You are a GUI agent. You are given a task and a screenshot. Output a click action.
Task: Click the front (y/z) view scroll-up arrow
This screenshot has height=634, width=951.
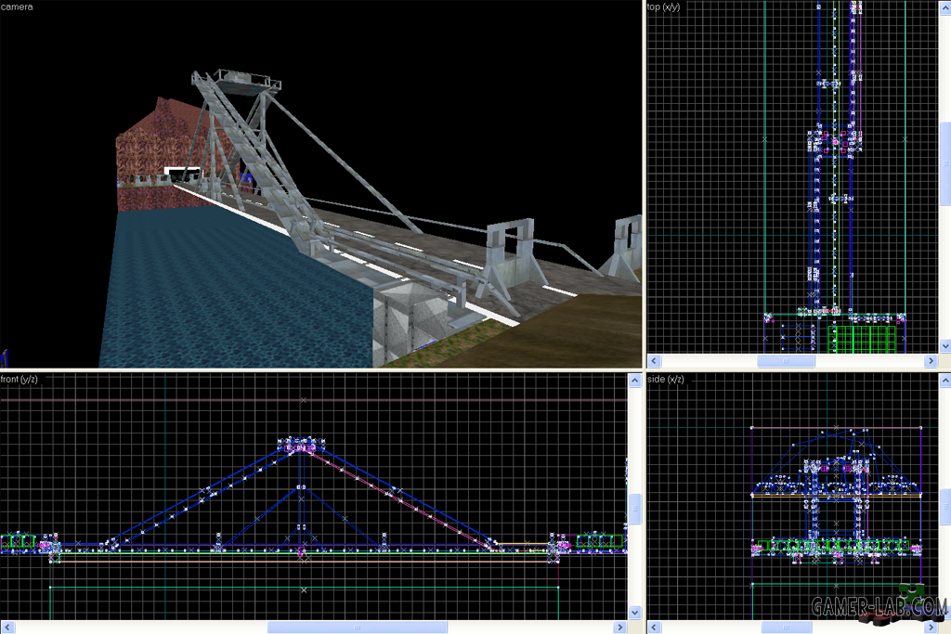pyautogui.click(x=634, y=380)
